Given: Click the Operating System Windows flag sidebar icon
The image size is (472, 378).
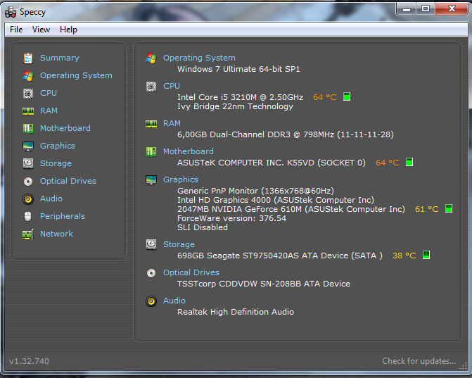Looking at the screenshot, I should click(x=28, y=75).
